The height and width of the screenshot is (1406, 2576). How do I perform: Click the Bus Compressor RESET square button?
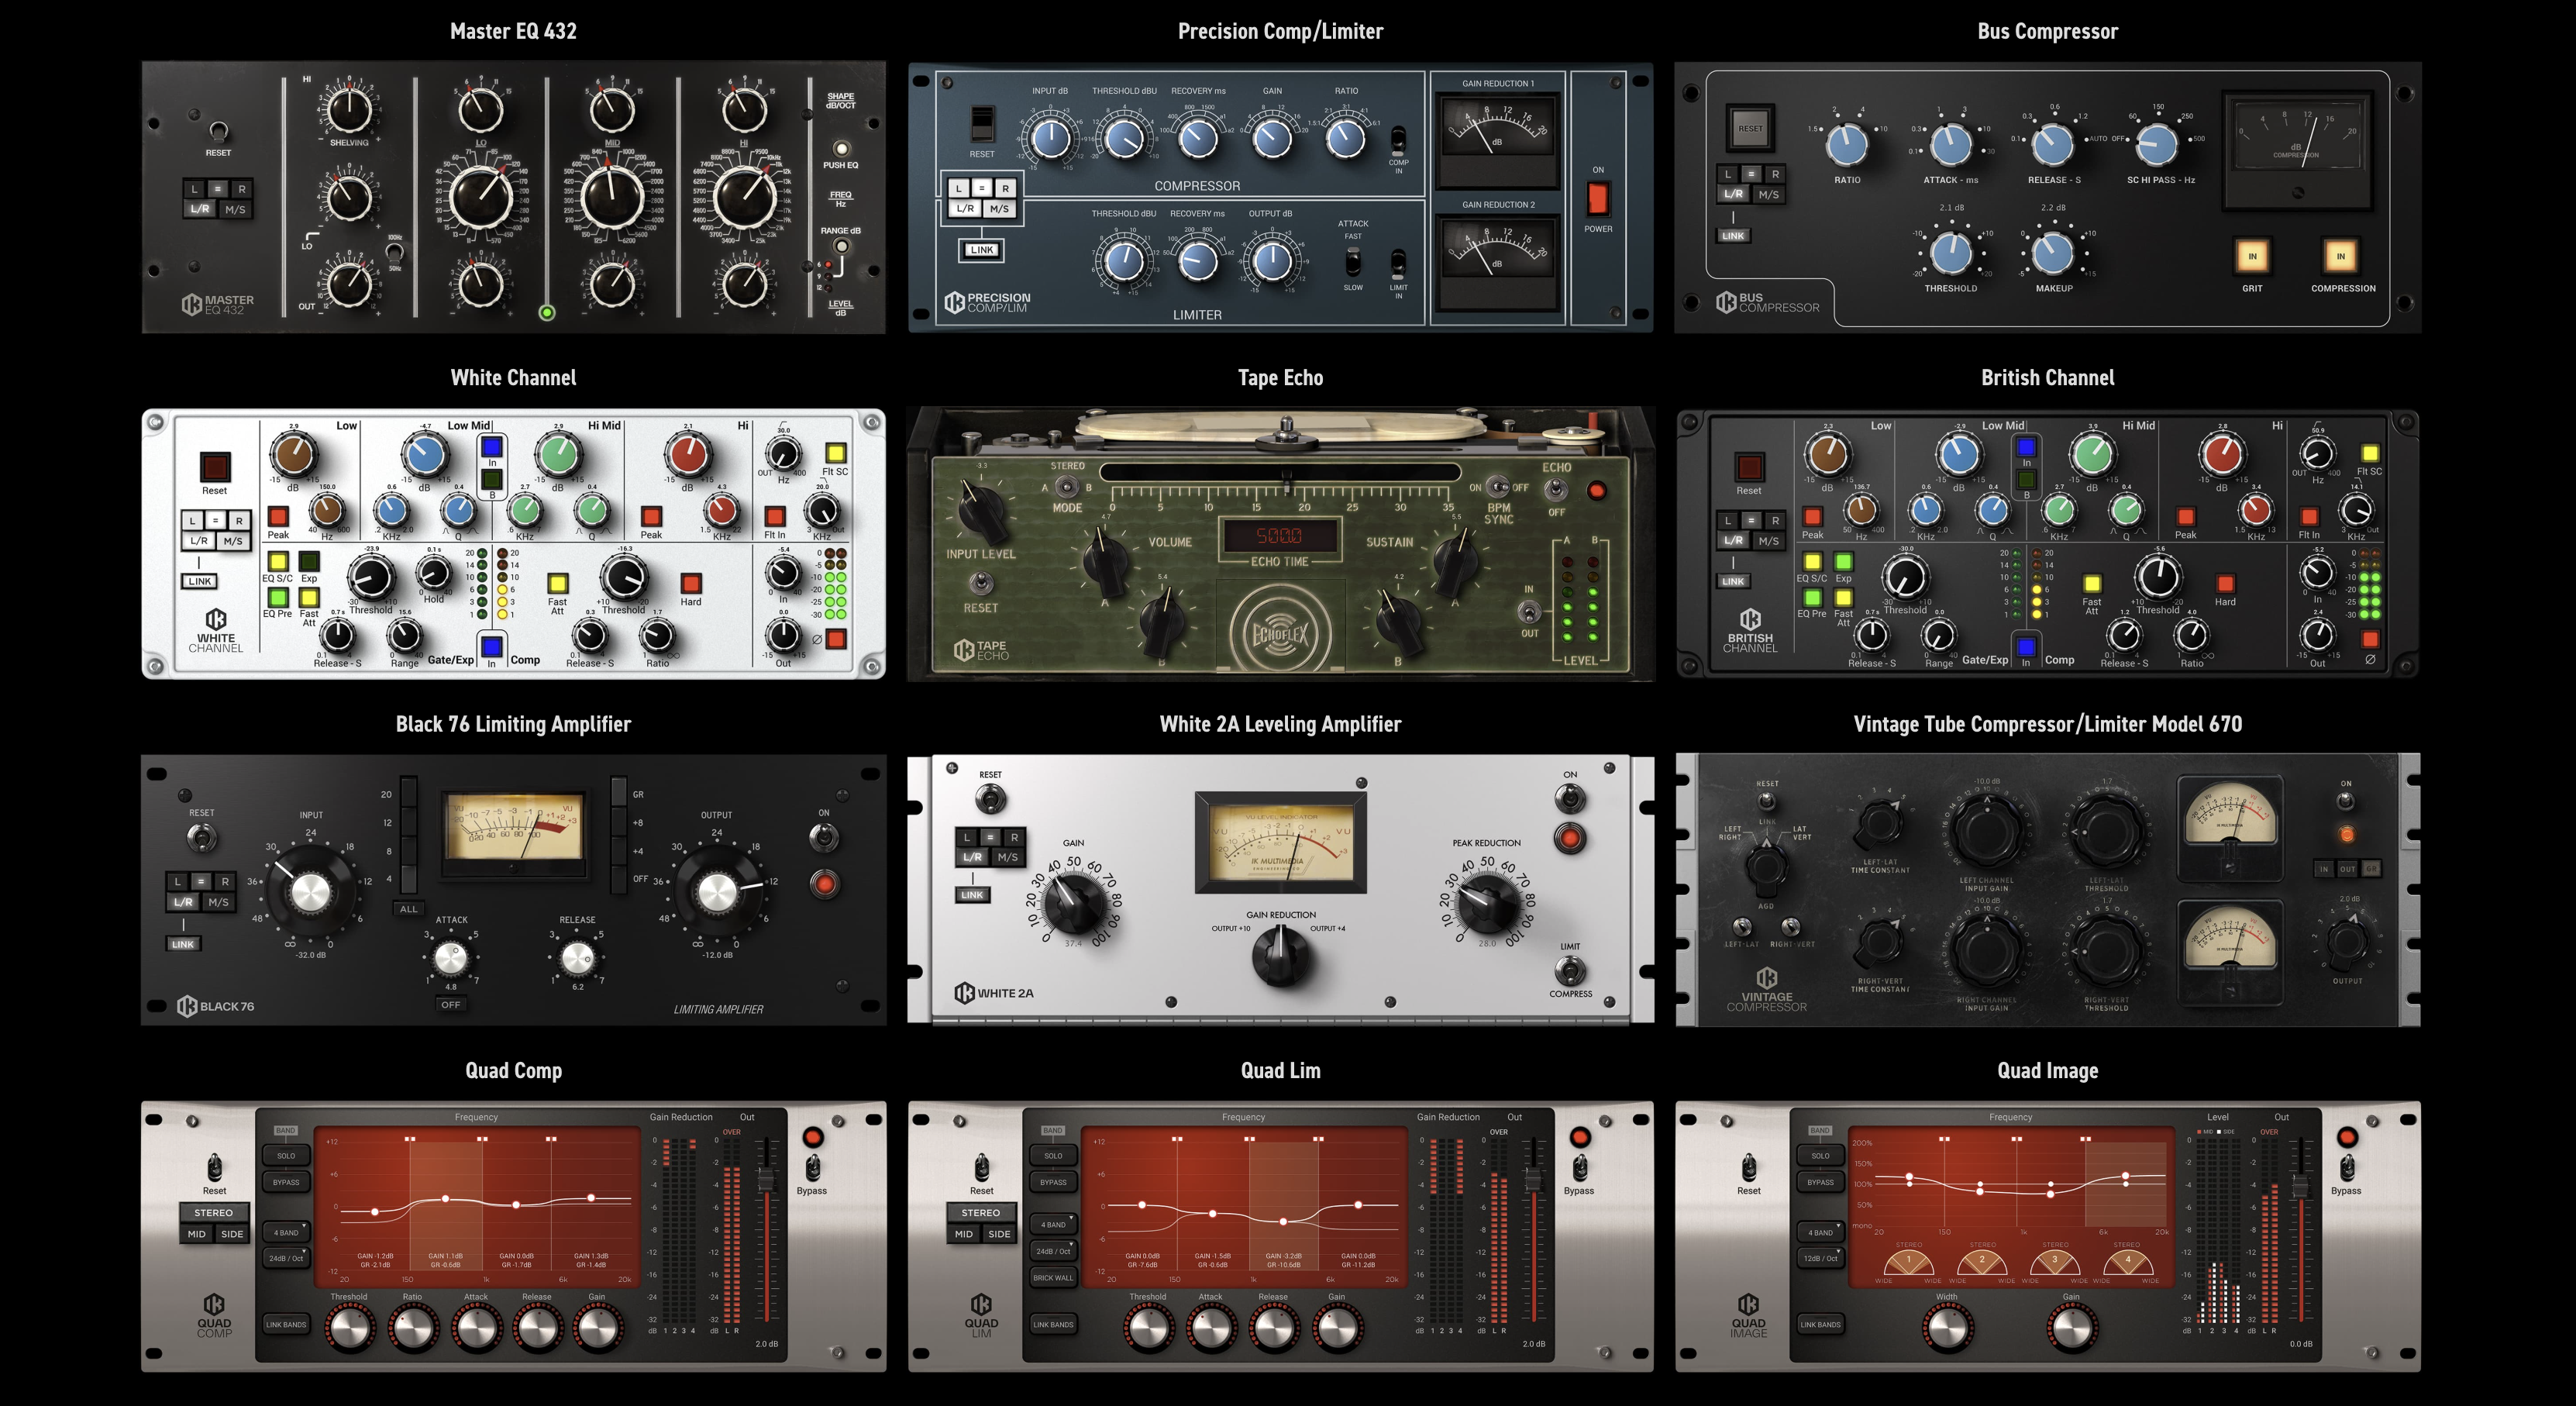click(x=1750, y=128)
